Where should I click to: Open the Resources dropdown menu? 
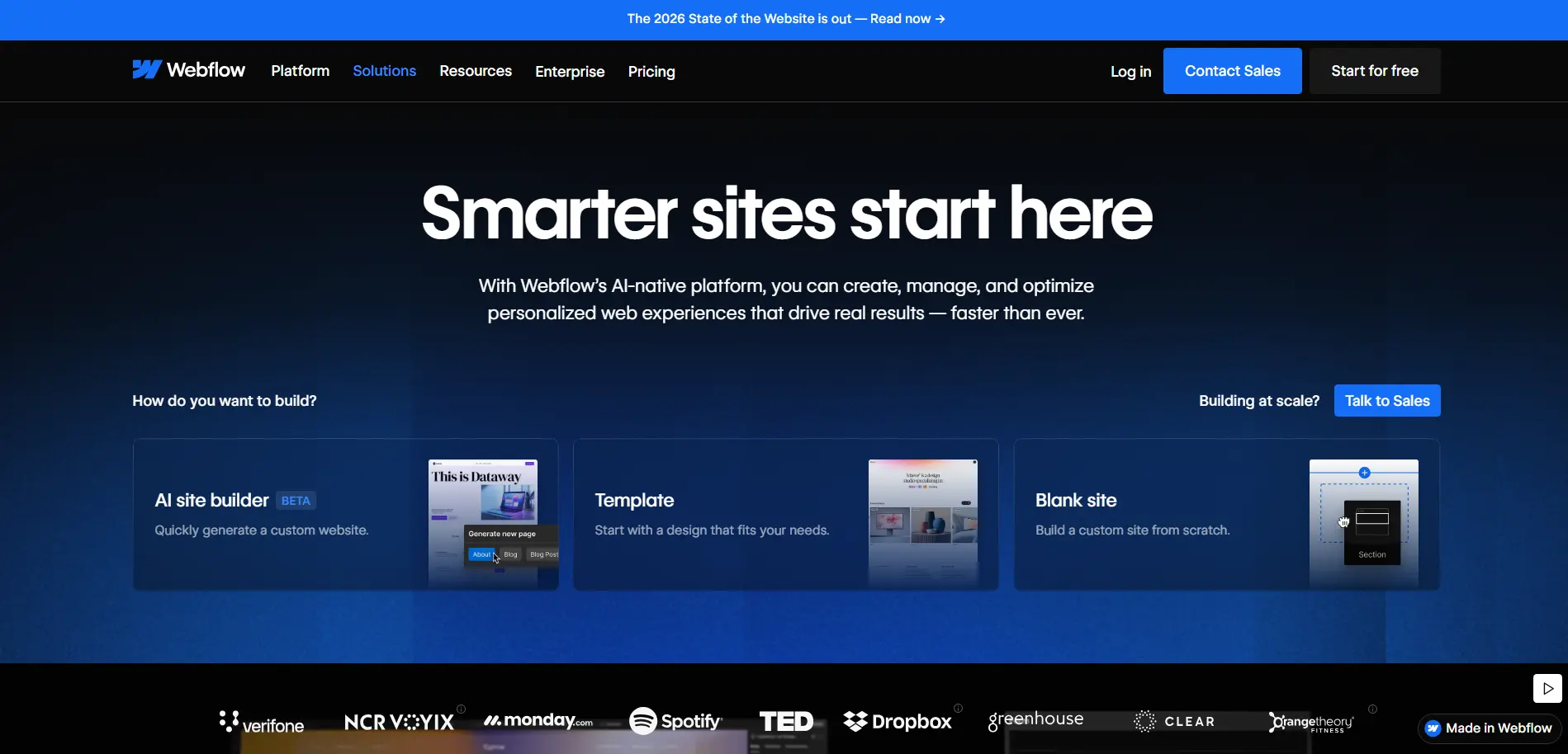coord(475,71)
